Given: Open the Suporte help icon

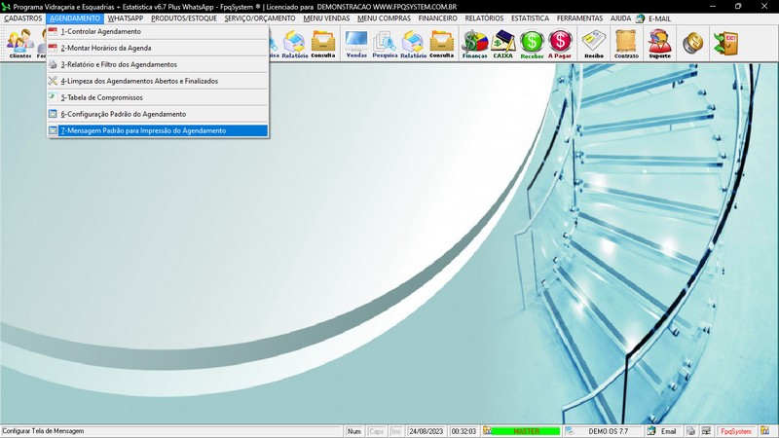Looking at the screenshot, I should pyautogui.click(x=659, y=44).
